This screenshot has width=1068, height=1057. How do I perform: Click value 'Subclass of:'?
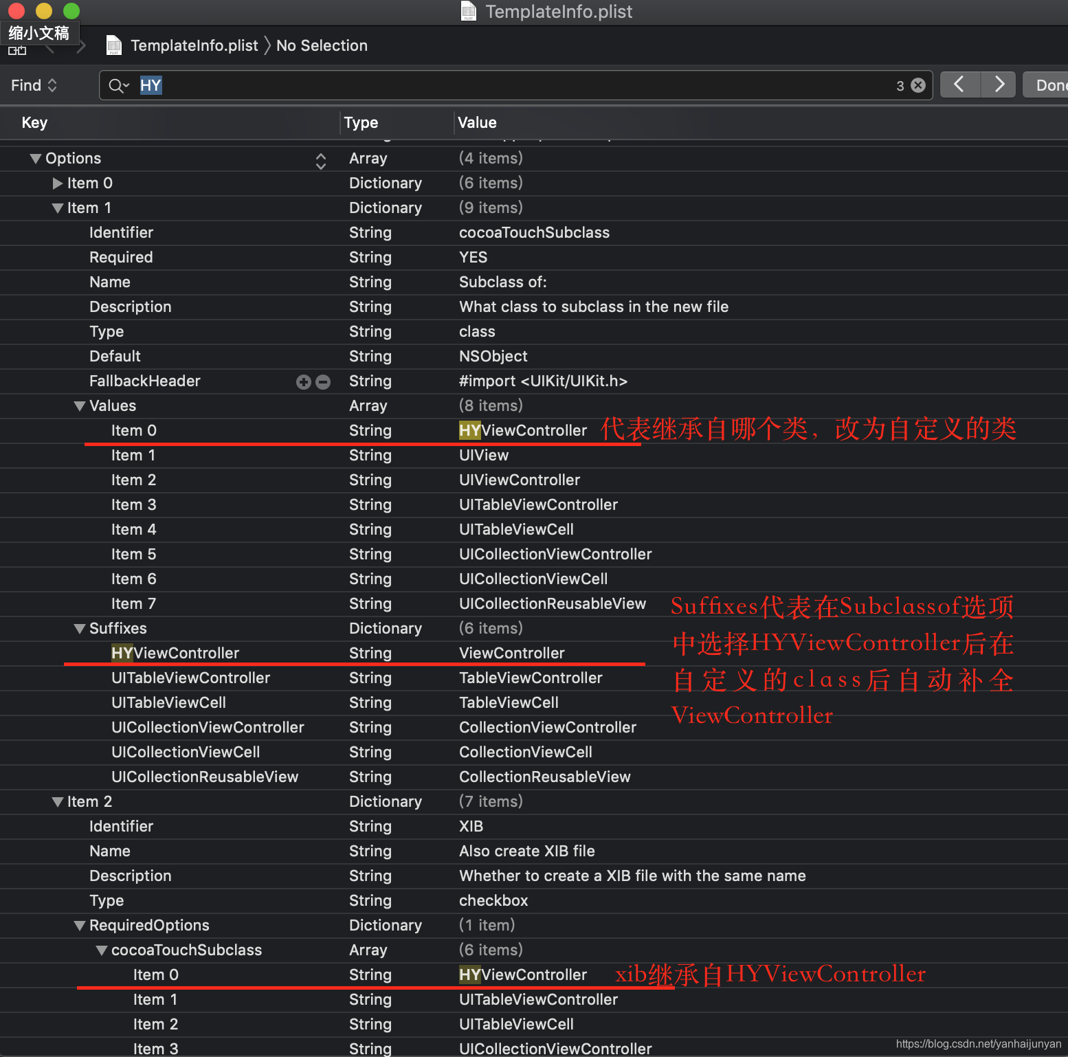(502, 282)
